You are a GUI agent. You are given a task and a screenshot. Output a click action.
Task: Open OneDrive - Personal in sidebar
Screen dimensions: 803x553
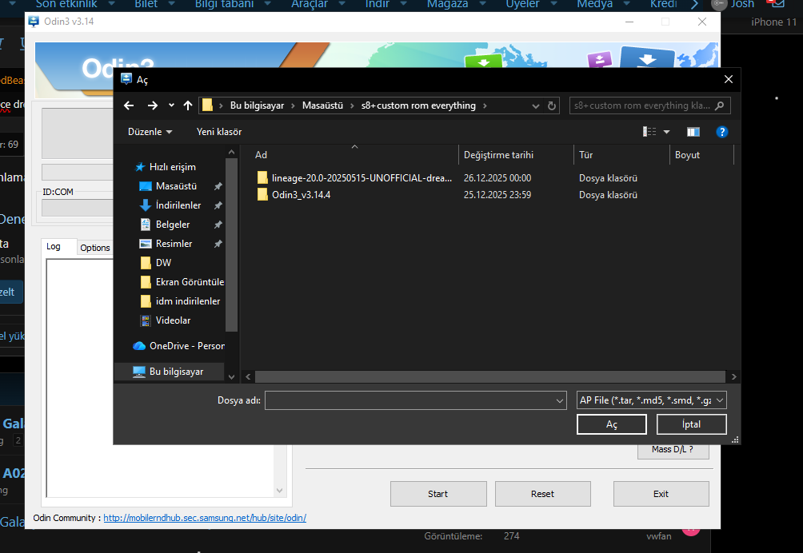pyautogui.click(x=187, y=346)
